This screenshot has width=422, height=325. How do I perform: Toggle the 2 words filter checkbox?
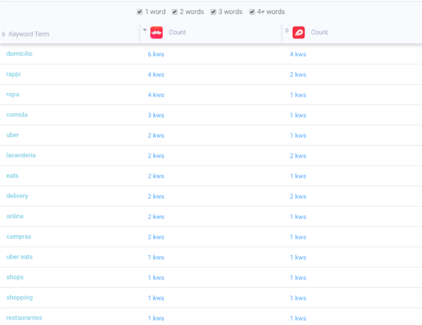click(174, 12)
